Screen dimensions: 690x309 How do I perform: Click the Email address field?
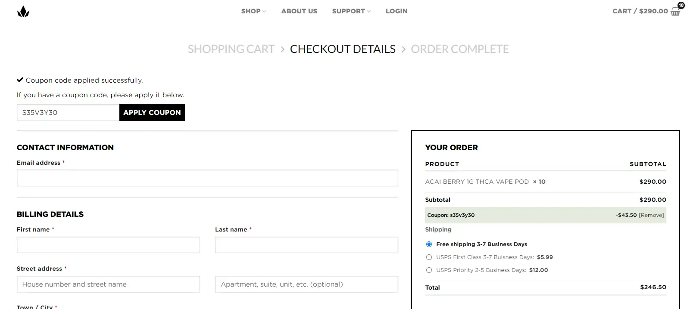tap(207, 178)
